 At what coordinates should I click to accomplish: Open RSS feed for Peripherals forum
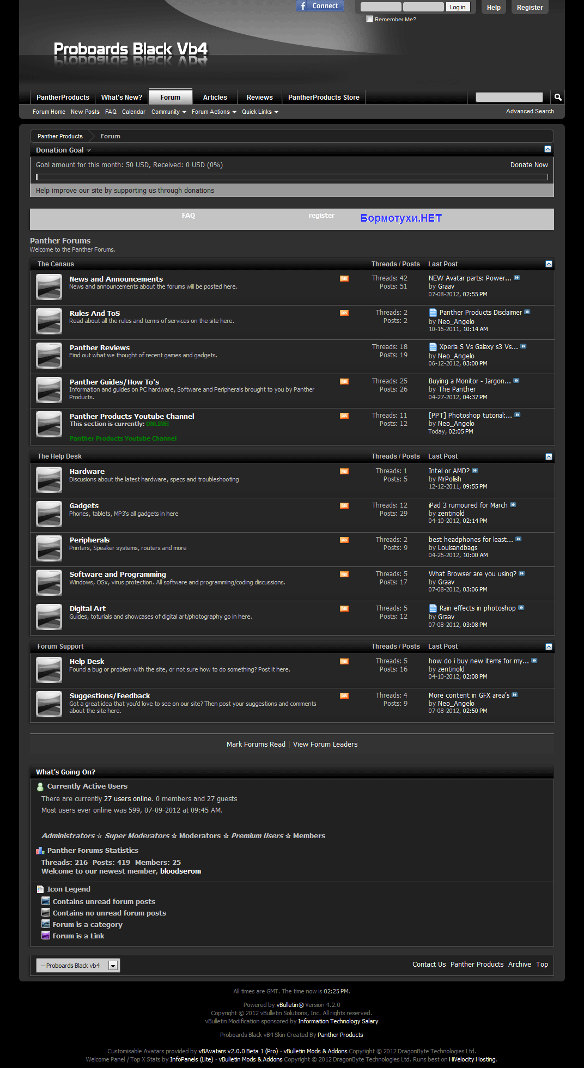coord(344,540)
